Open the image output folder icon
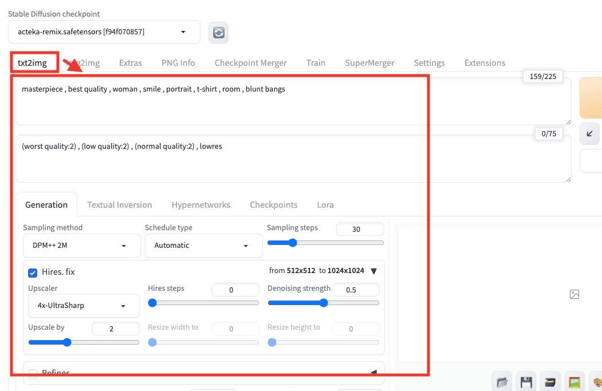This screenshot has width=602, height=391. coord(502,381)
